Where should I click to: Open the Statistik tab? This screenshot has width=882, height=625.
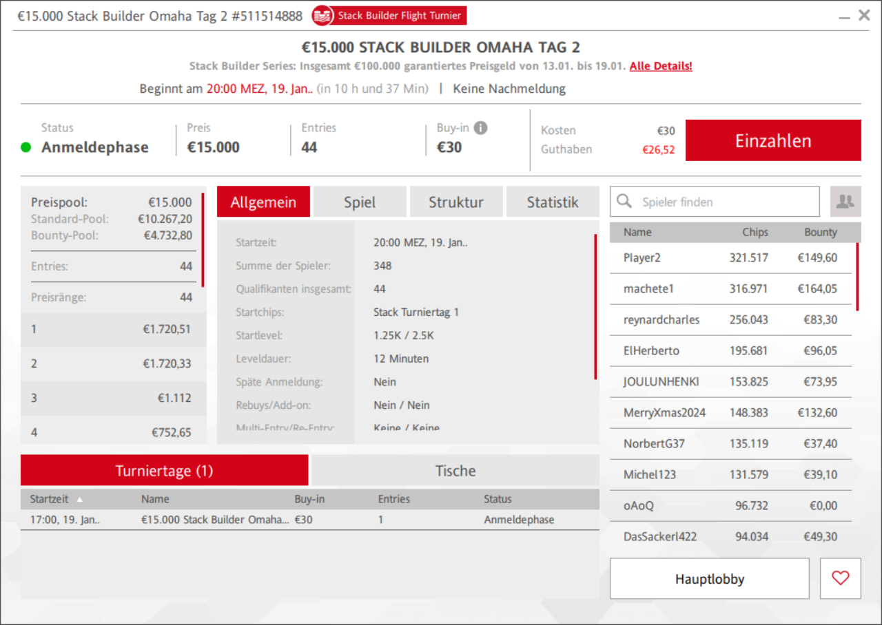[x=553, y=202]
